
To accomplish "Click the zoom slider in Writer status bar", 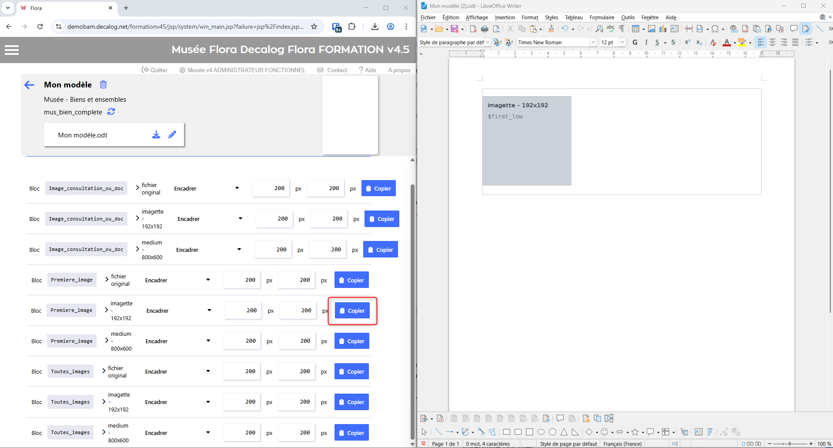I will 789,444.
